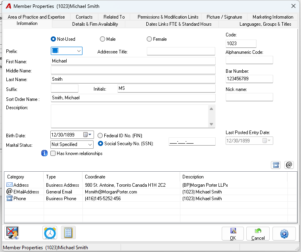Select the Male radio button
The image size is (301, 252).
[102, 39]
